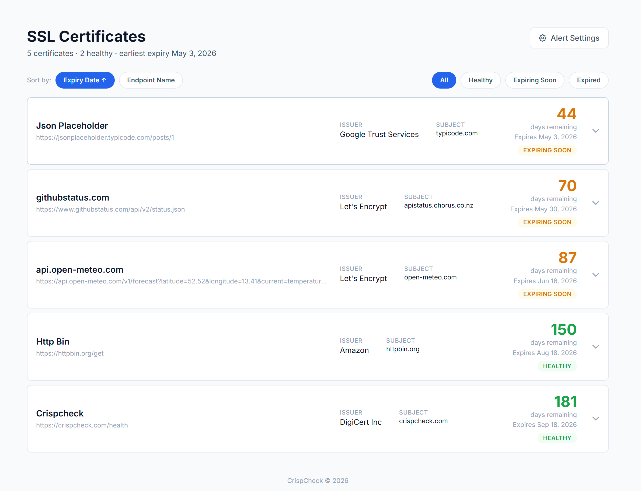Expand the Crispcheck certificate chevron
The width and height of the screenshot is (641, 491).
(596, 419)
